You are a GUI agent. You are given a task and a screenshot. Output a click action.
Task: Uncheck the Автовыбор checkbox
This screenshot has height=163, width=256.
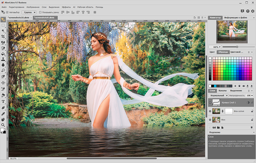pyautogui.click(x=7, y=12)
